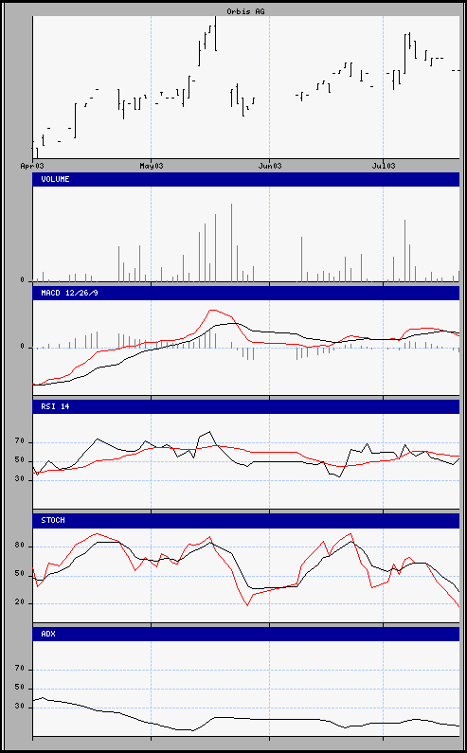Click the RSI 14 panel header
This screenshot has width=467, height=753.
pos(246,406)
